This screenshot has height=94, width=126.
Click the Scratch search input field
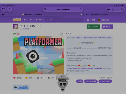tap(64, 20)
